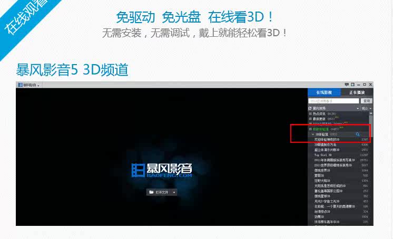Click the refresh icon next to 暴风视频
This screenshot has height=239, width=393.
310,108
